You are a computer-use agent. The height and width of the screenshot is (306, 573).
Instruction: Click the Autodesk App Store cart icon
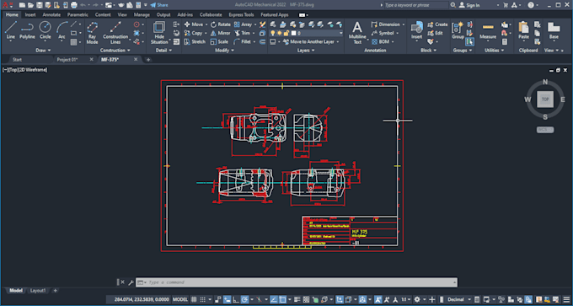(506, 5)
